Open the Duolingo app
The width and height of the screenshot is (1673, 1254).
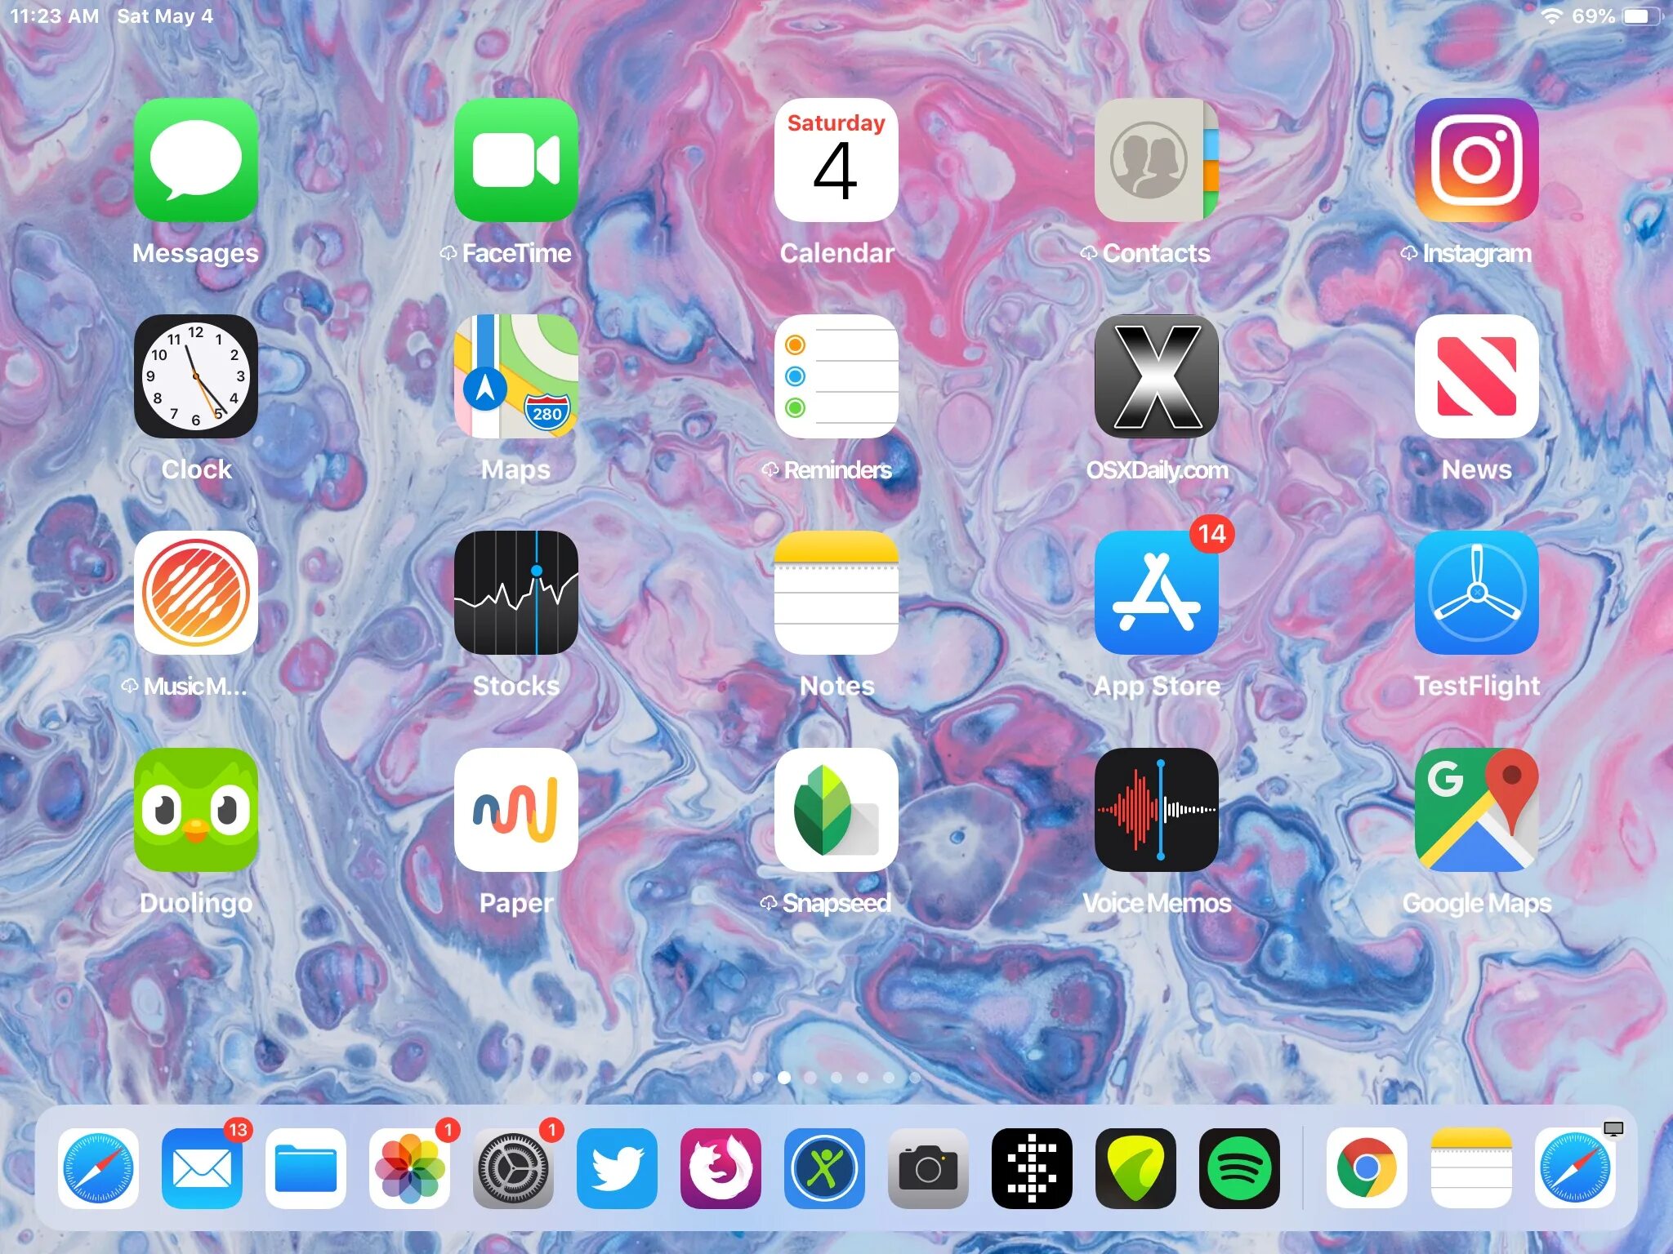click(196, 810)
